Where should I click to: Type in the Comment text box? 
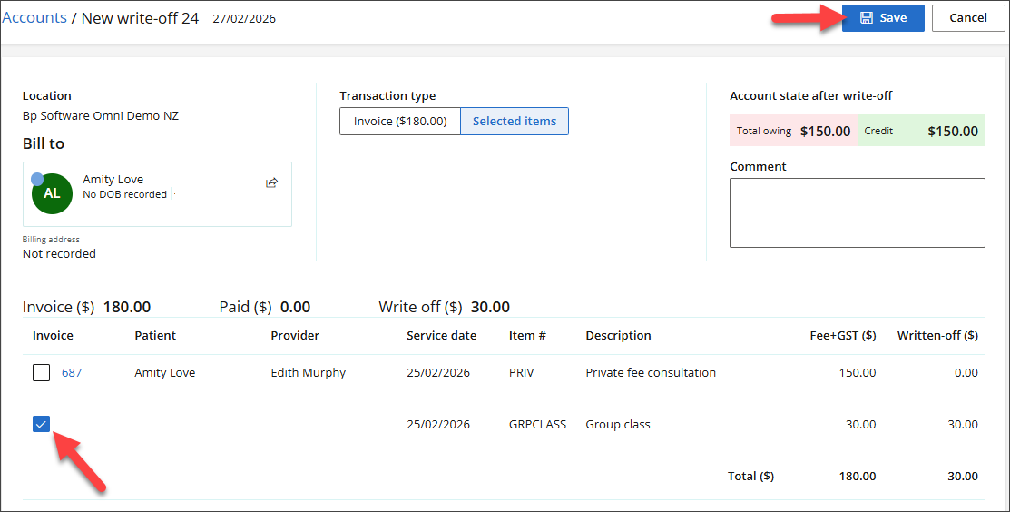[x=857, y=212]
